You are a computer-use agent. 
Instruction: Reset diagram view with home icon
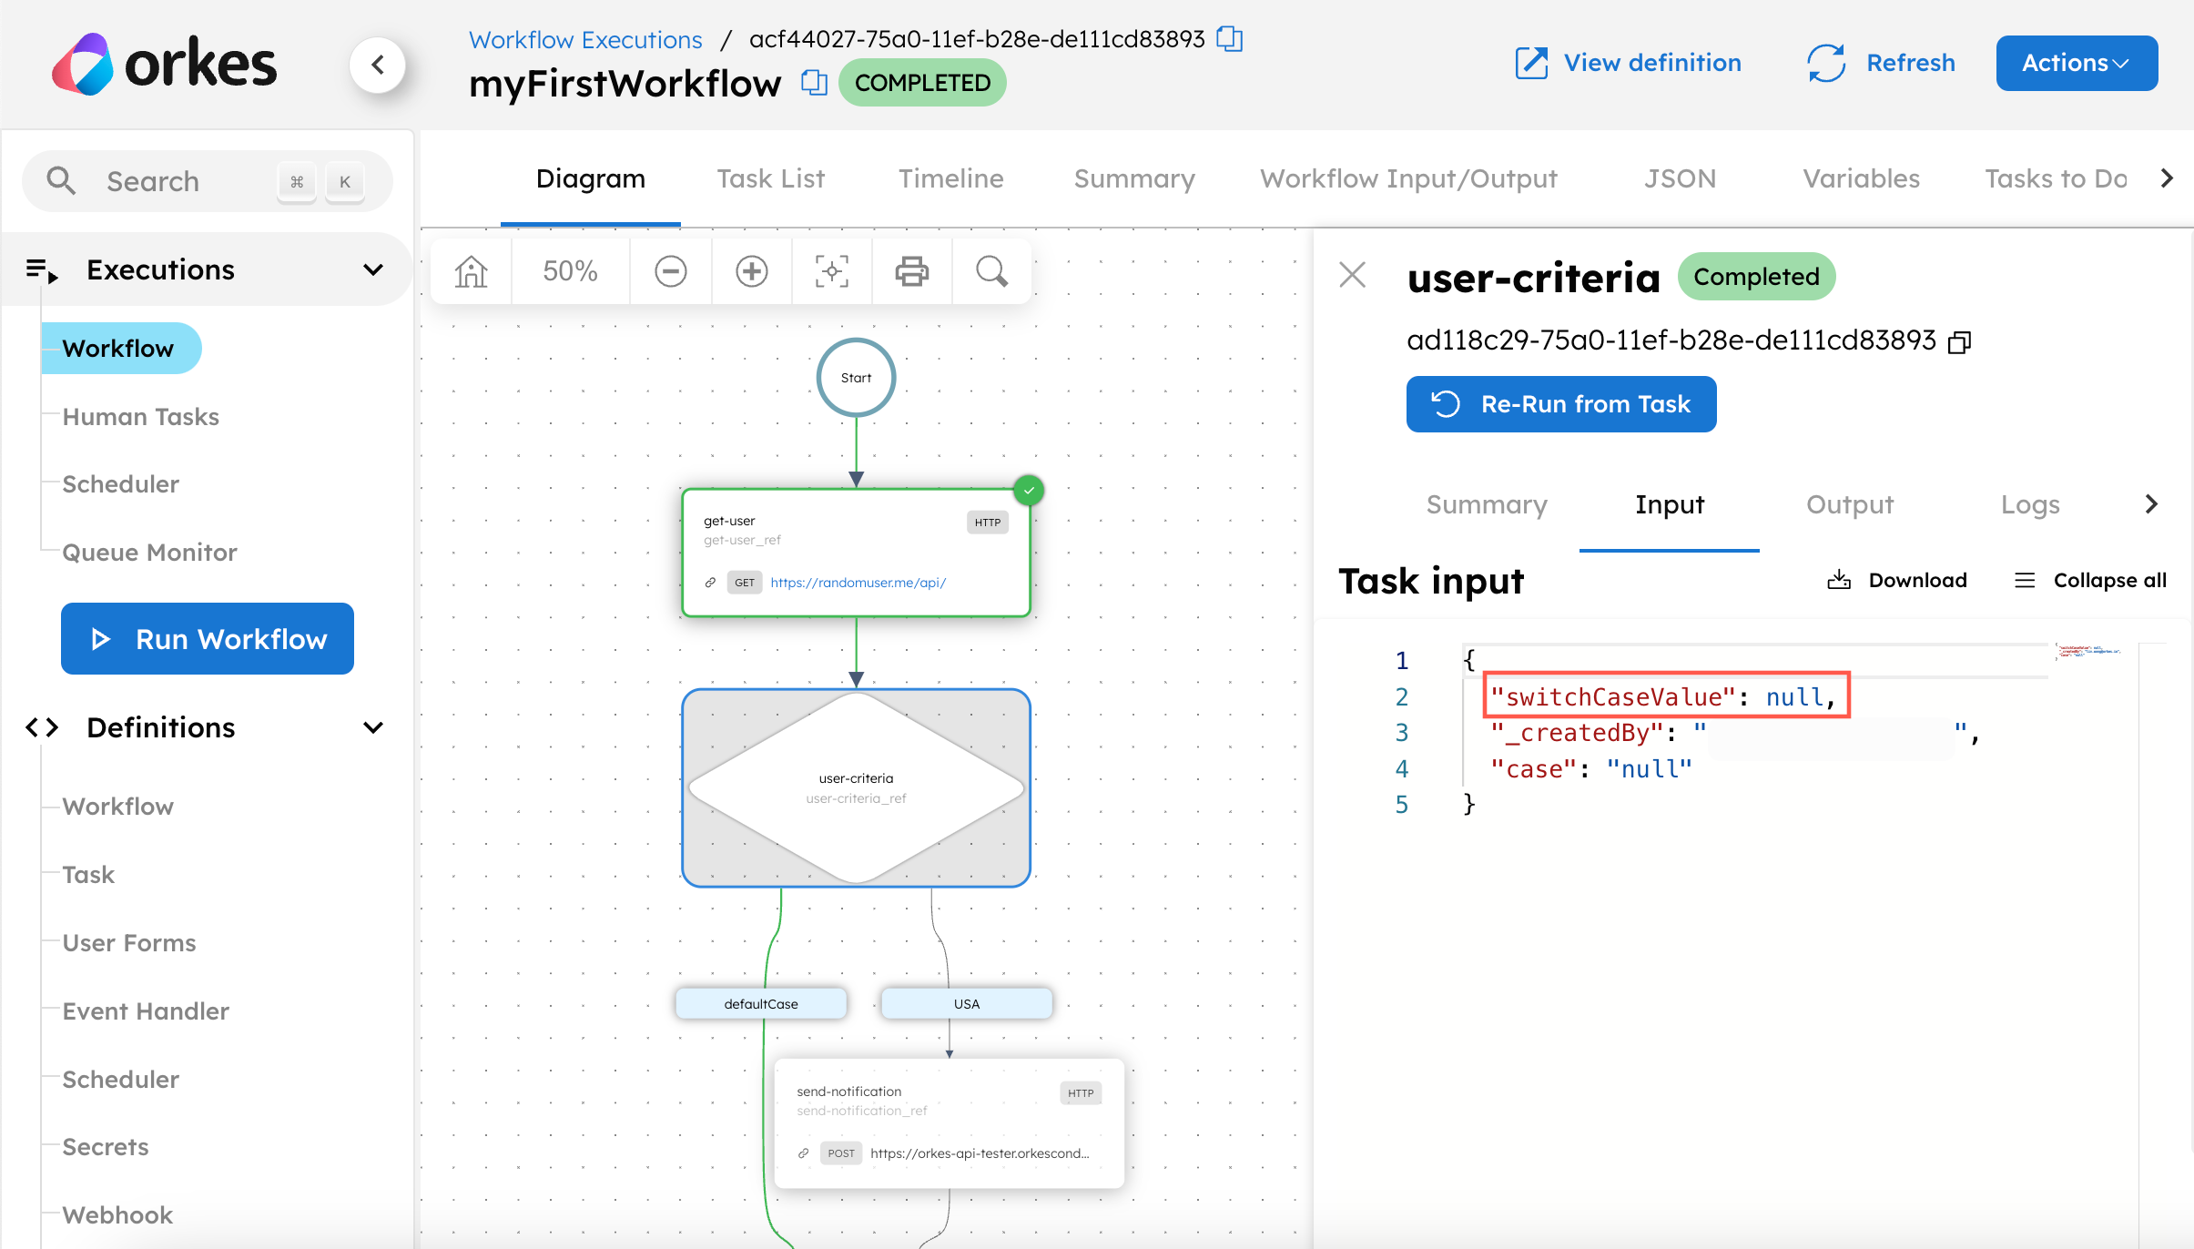[472, 271]
